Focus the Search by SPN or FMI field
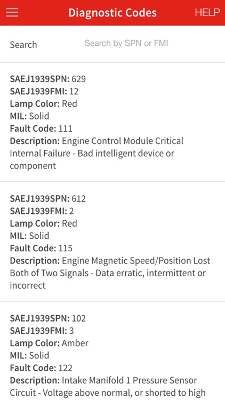 click(126, 43)
